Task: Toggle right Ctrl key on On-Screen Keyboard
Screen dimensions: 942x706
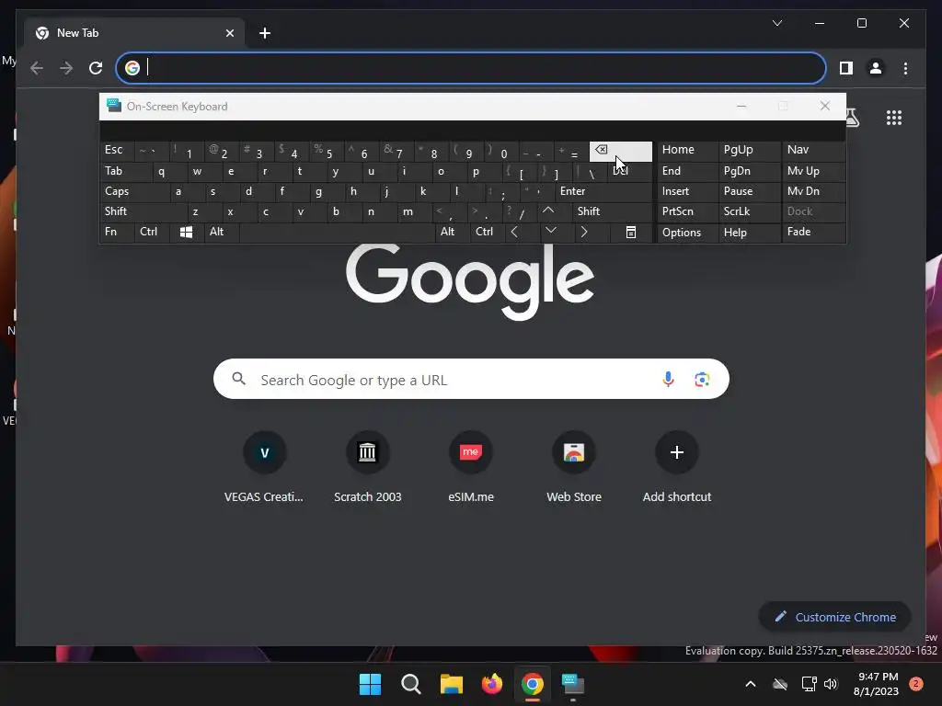Action: (x=486, y=233)
